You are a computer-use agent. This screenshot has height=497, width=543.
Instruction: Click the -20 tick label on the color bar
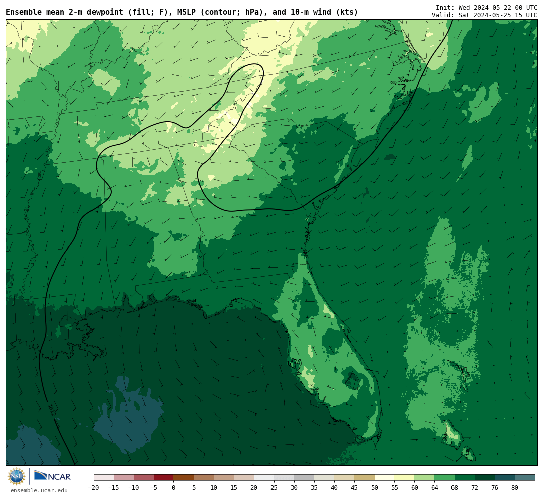pyautogui.click(x=94, y=487)
